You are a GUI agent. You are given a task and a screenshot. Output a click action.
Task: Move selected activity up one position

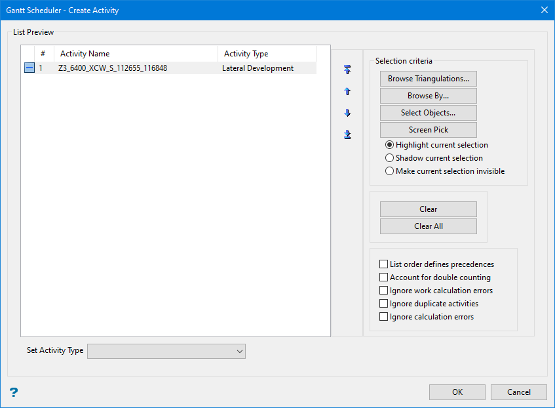tap(347, 91)
